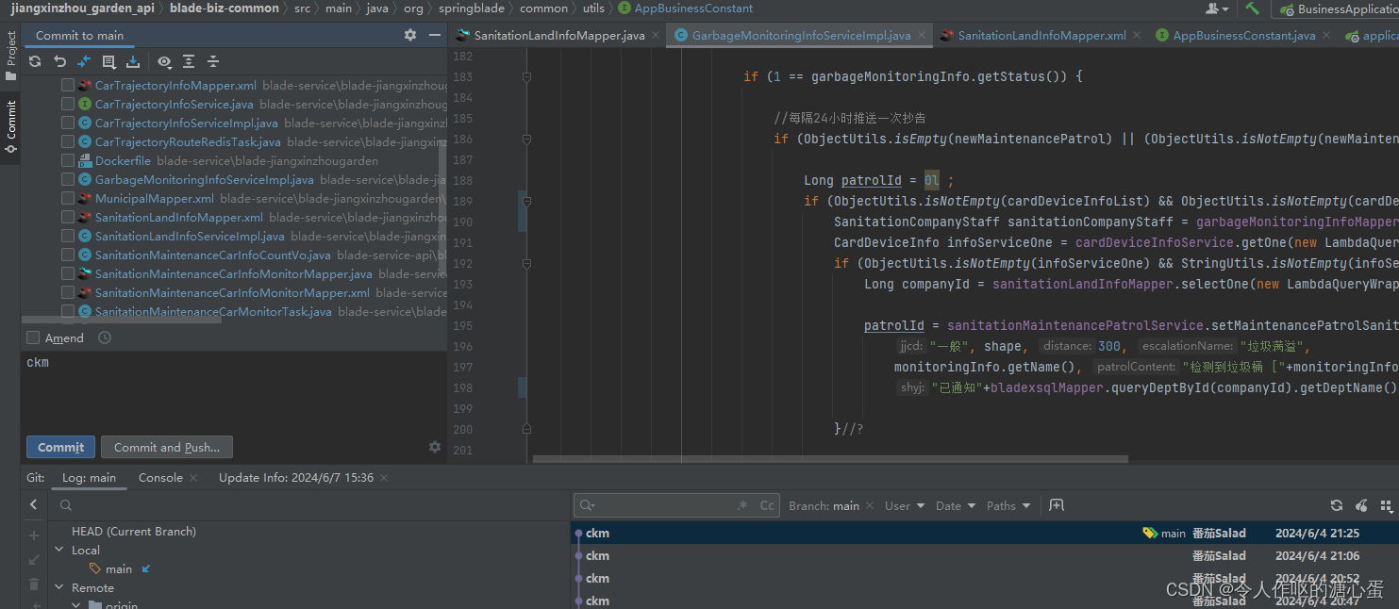The image size is (1399, 609).
Task: Click update selected branch arrow icon
Action: pos(34,560)
